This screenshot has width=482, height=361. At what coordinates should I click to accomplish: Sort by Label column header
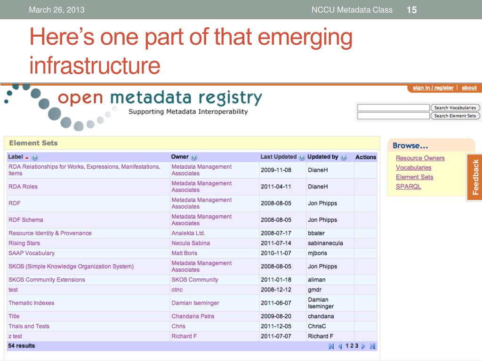pos(16,157)
